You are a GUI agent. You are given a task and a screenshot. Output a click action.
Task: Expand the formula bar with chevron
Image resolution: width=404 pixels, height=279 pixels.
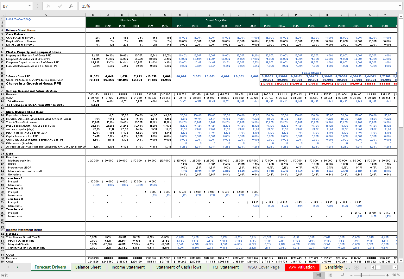(400, 6)
